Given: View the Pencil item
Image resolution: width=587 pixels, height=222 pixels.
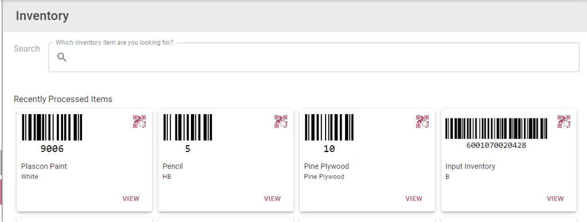Looking at the screenshot, I should 272,199.
